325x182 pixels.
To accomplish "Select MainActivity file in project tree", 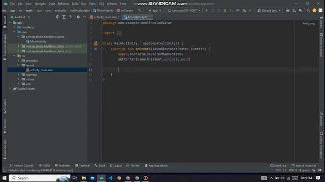I will pos(36,41).
